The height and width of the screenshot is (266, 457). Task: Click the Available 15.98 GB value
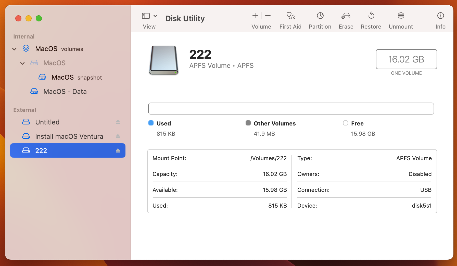tap(275, 190)
